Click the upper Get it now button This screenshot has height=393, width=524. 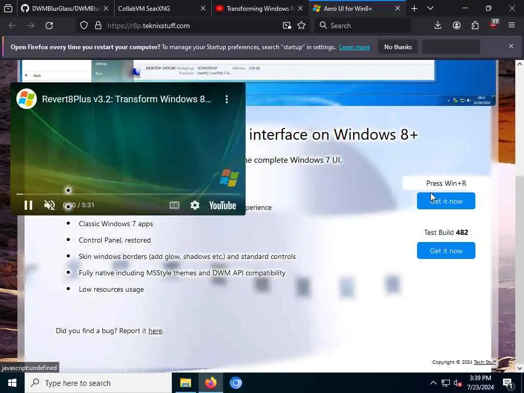tap(446, 201)
